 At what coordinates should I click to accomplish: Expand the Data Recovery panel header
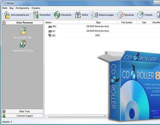click(23, 22)
